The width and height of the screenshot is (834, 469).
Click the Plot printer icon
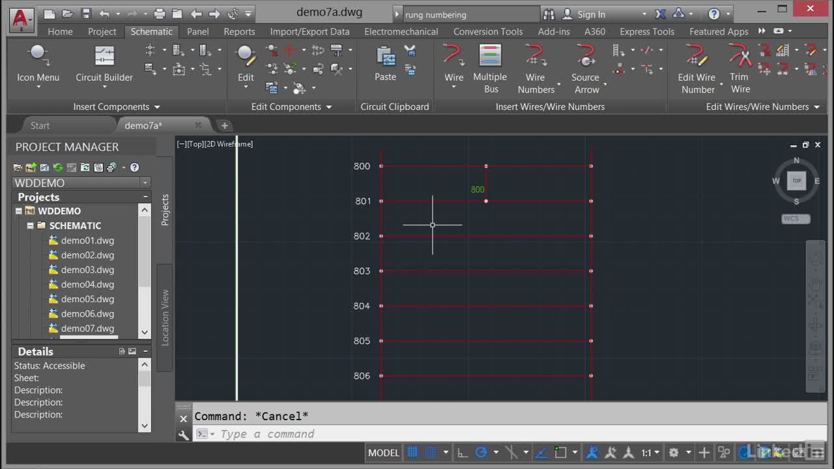(160, 14)
